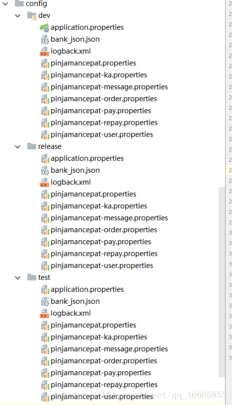Open pinjamancepat-user.properties in release folder

point(102,265)
